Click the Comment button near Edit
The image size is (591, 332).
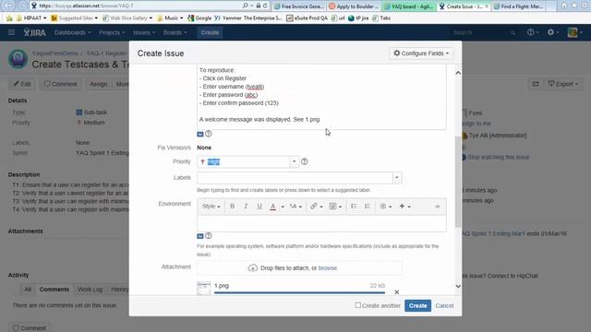click(x=60, y=84)
